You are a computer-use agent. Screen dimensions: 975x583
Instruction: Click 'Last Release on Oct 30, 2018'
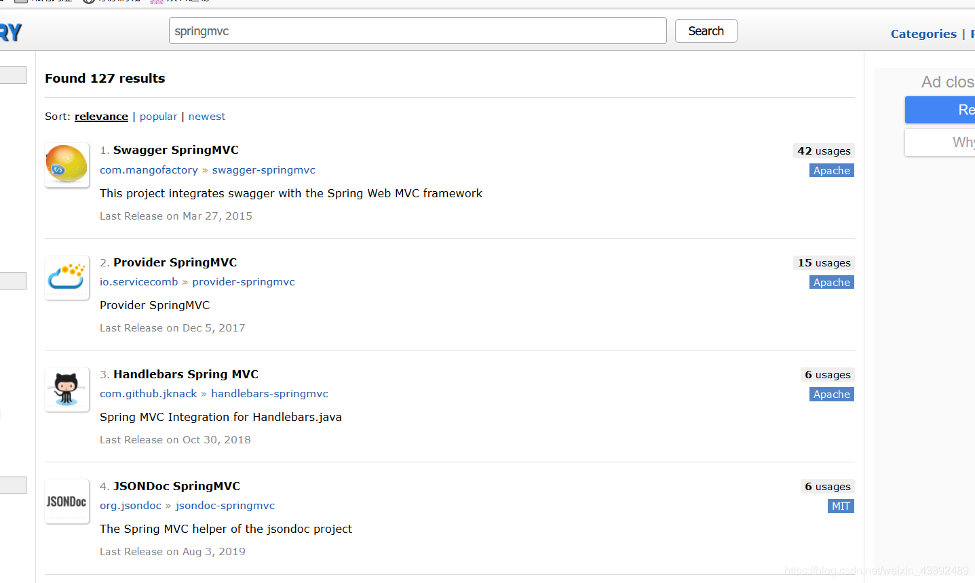click(175, 440)
